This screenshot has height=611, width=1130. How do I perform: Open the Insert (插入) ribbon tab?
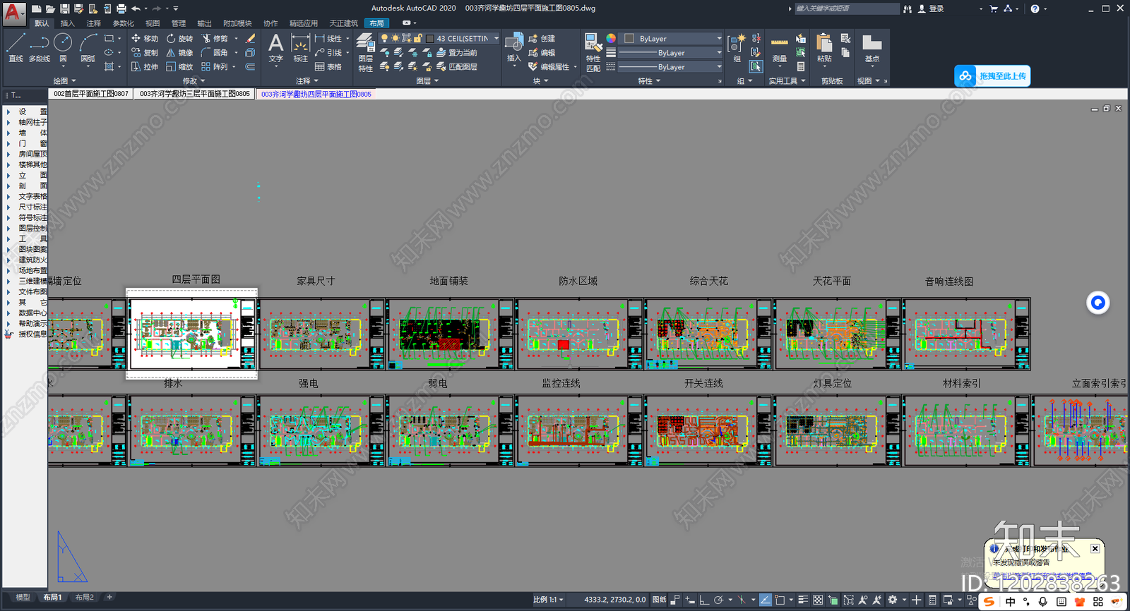[x=67, y=23]
